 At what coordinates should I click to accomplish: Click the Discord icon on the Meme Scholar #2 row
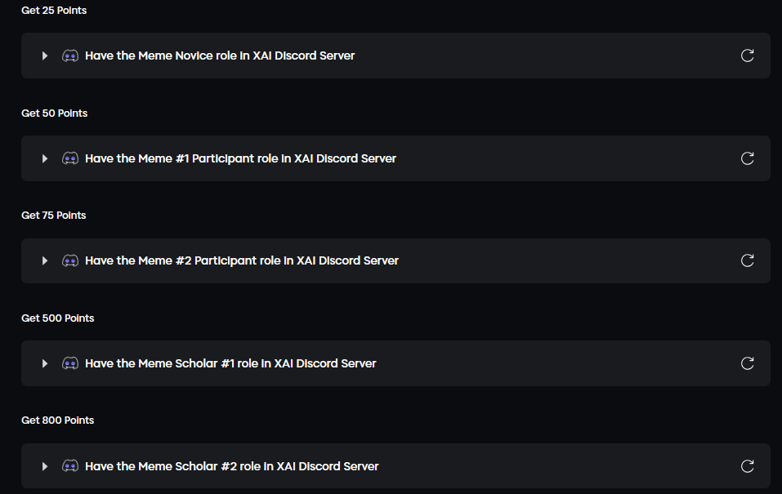(70, 466)
